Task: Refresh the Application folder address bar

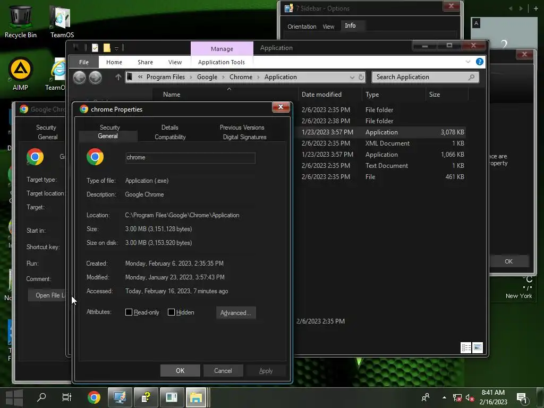Action: click(361, 77)
